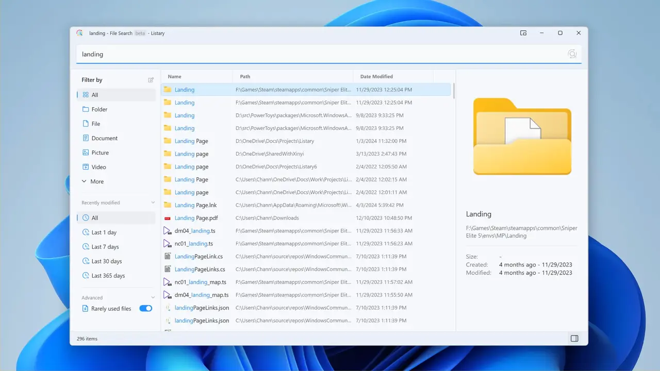
Task: Click the file icon of dm04_landing.ts
Action: point(167,231)
